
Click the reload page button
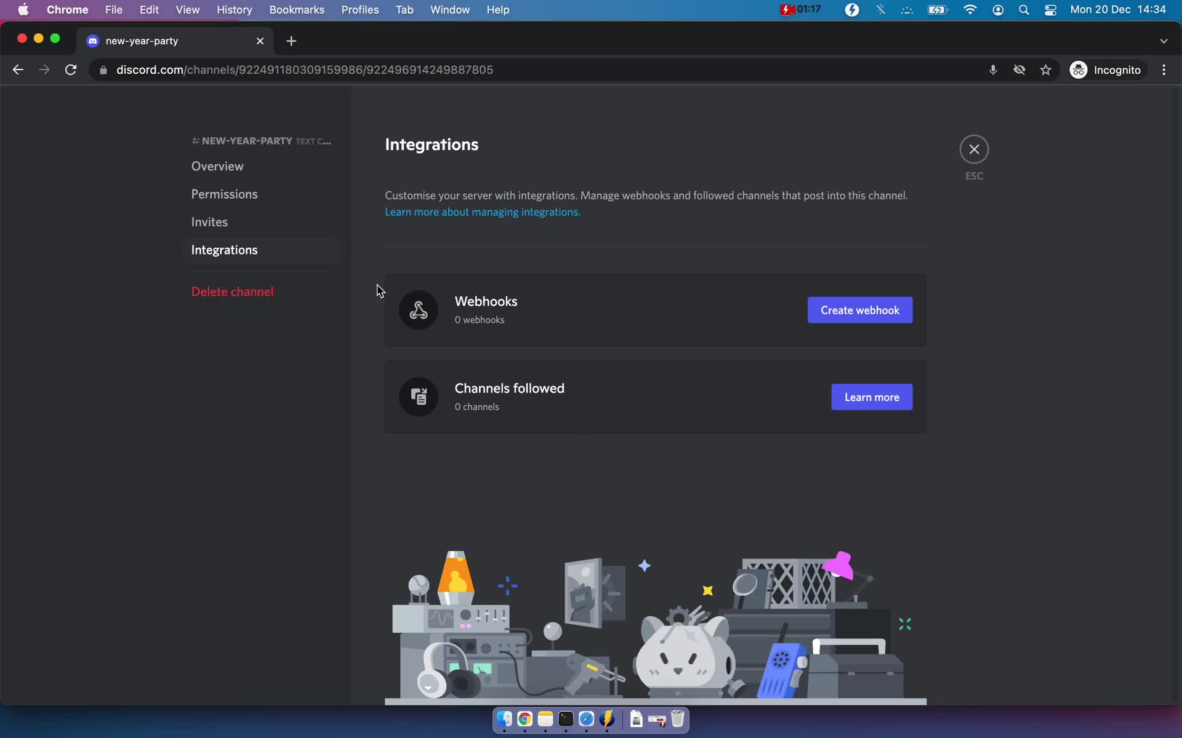(71, 69)
